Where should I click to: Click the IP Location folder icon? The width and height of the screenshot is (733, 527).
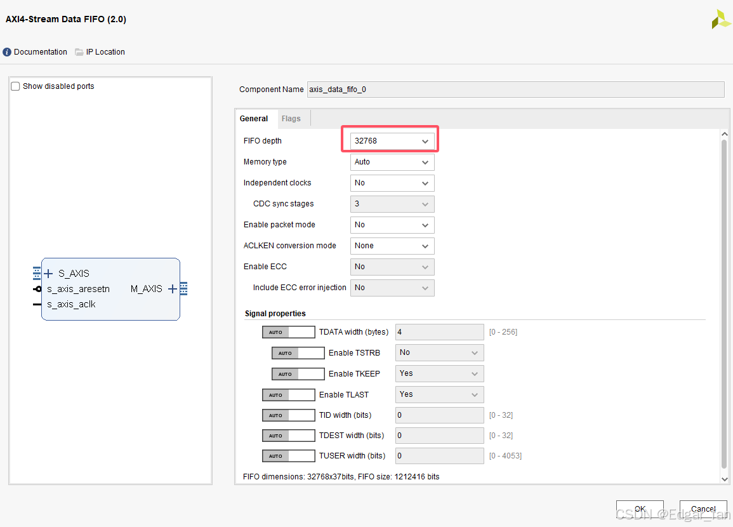point(78,52)
